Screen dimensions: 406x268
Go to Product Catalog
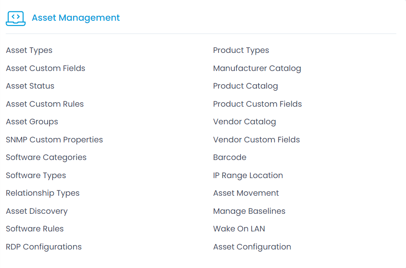coord(245,86)
